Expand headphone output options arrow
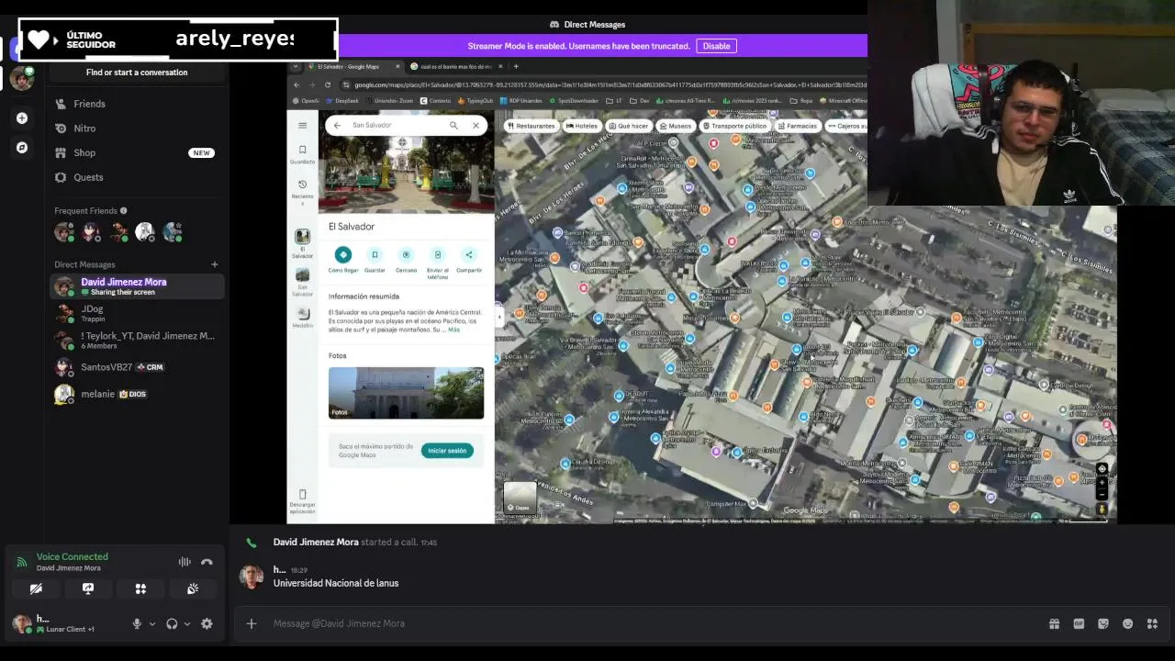Image resolution: width=1175 pixels, height=661 pixels. [186, 624]
